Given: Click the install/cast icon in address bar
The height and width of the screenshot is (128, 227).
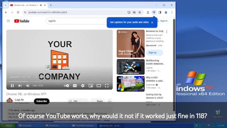Looking at the screenshot, I should (129, 12).
